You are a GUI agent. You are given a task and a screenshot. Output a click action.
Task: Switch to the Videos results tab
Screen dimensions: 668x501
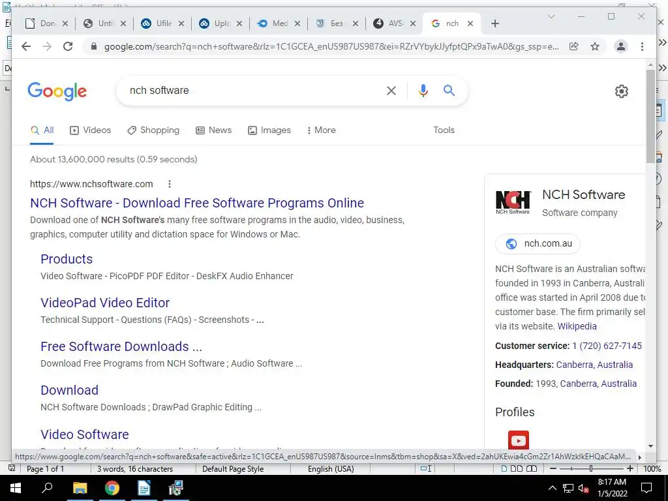click(x=90, y=130)
